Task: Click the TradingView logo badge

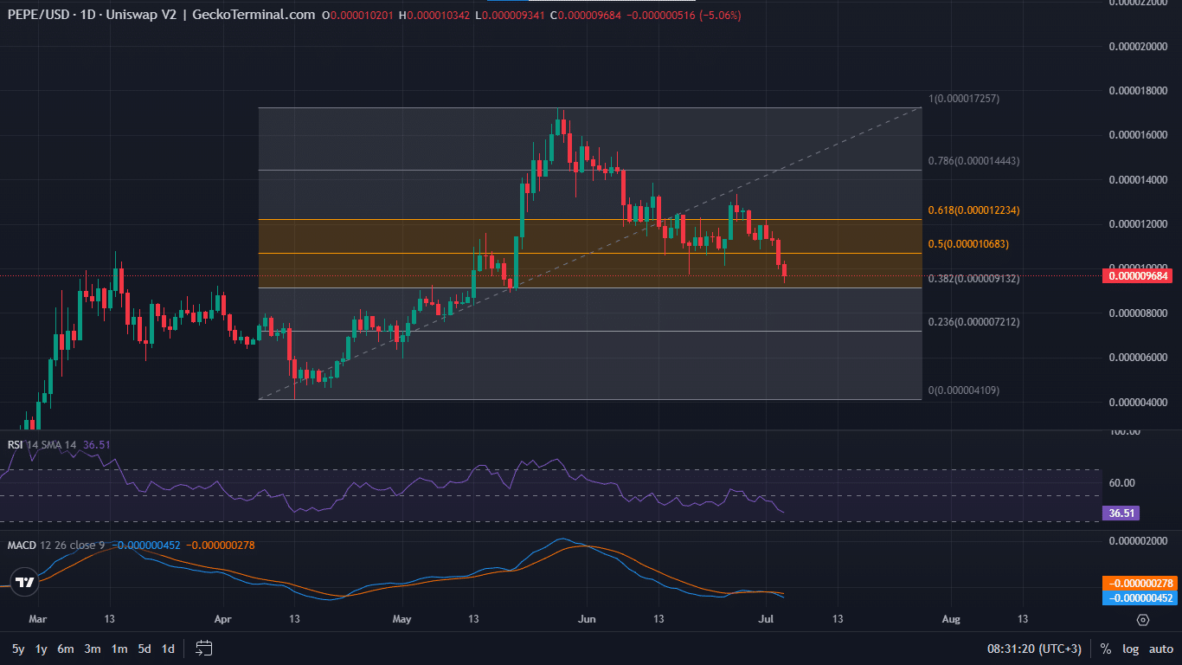Action: [25, 582]
